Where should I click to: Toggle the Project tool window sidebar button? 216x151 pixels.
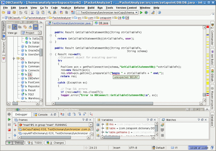tap(4, 30)
